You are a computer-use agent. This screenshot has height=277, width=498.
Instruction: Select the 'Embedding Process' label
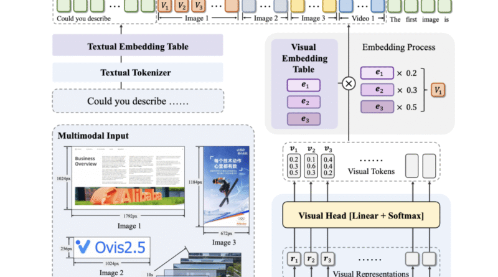coord(398,47)
